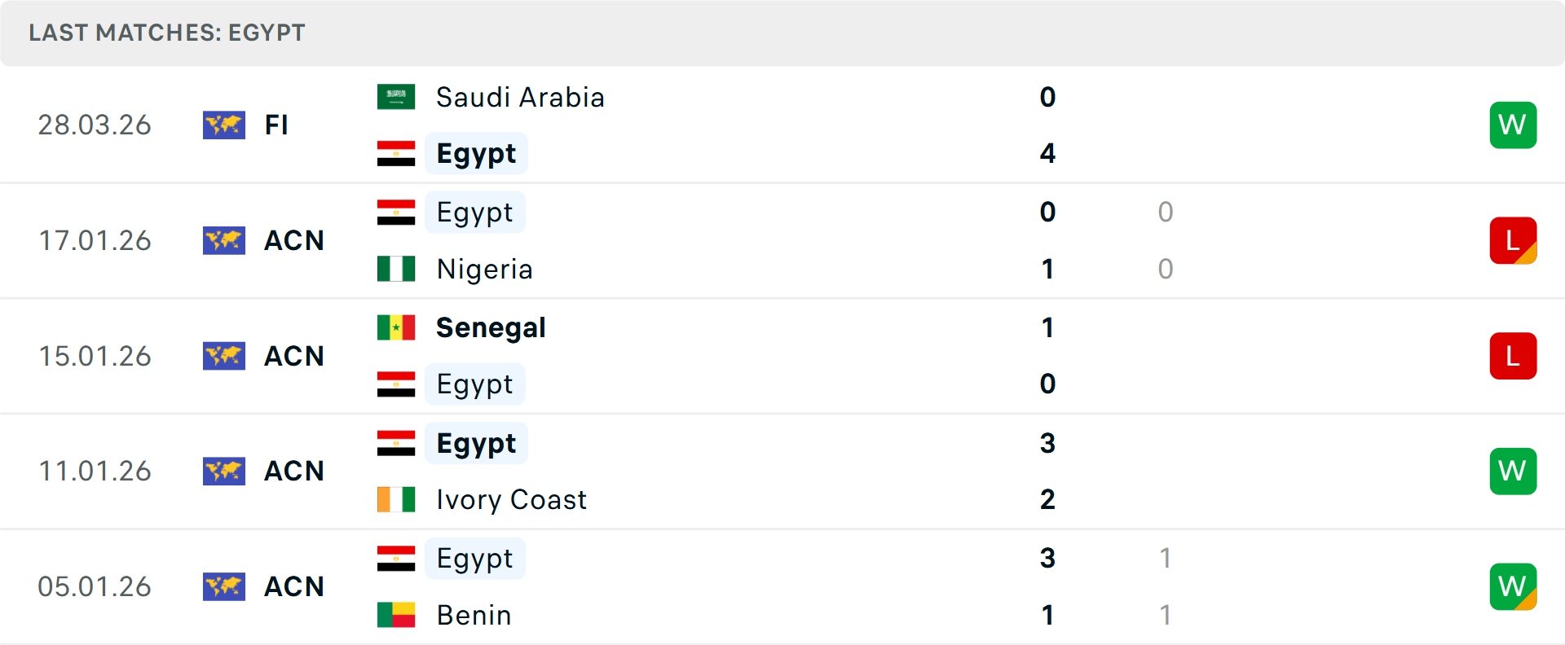The height and width of the screenshot is (645, 1565).
Task: Click the Senegal flag icon
Action: click(396, 327)
